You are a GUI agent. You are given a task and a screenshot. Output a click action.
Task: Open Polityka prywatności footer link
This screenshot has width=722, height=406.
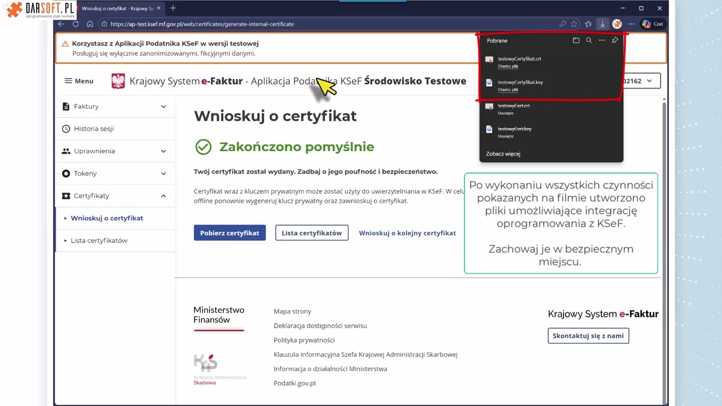click(x=304, y=340)
